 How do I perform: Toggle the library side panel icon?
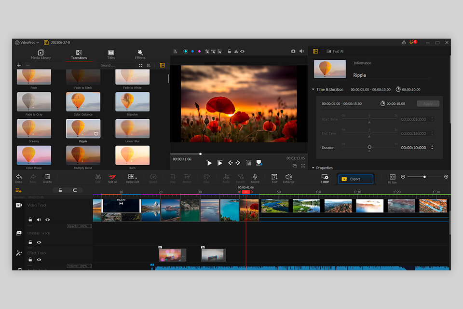[162, 65]
